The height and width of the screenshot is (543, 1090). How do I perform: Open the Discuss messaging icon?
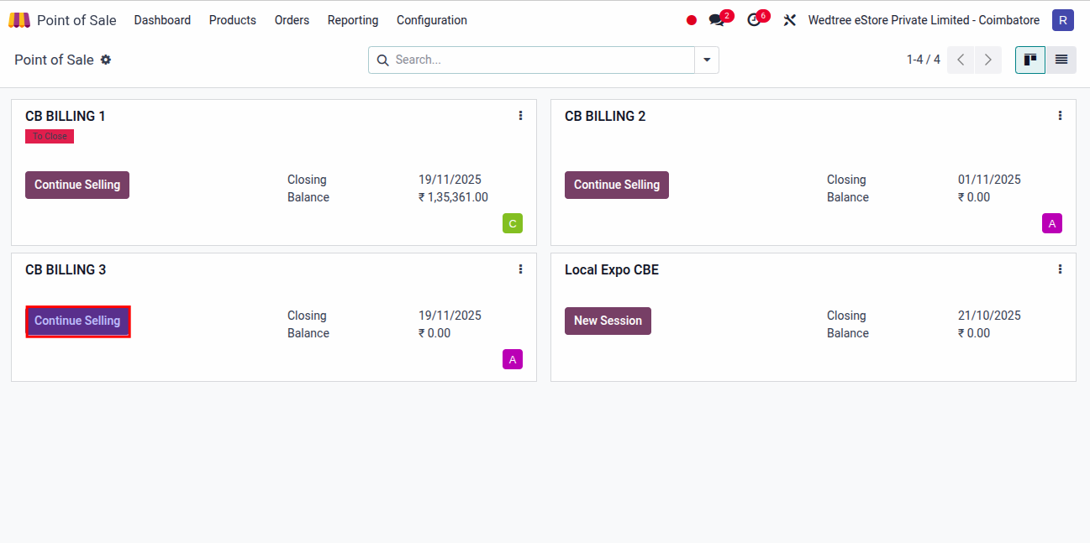716,19
